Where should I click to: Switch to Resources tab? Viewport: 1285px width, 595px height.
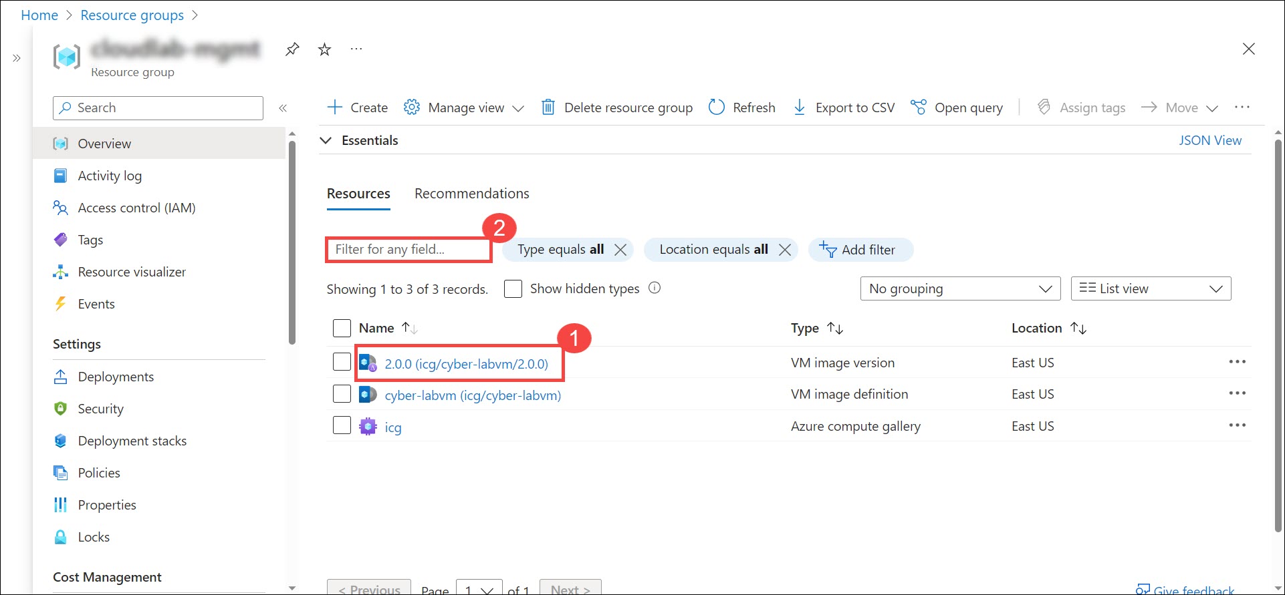[x=358, y=194]
